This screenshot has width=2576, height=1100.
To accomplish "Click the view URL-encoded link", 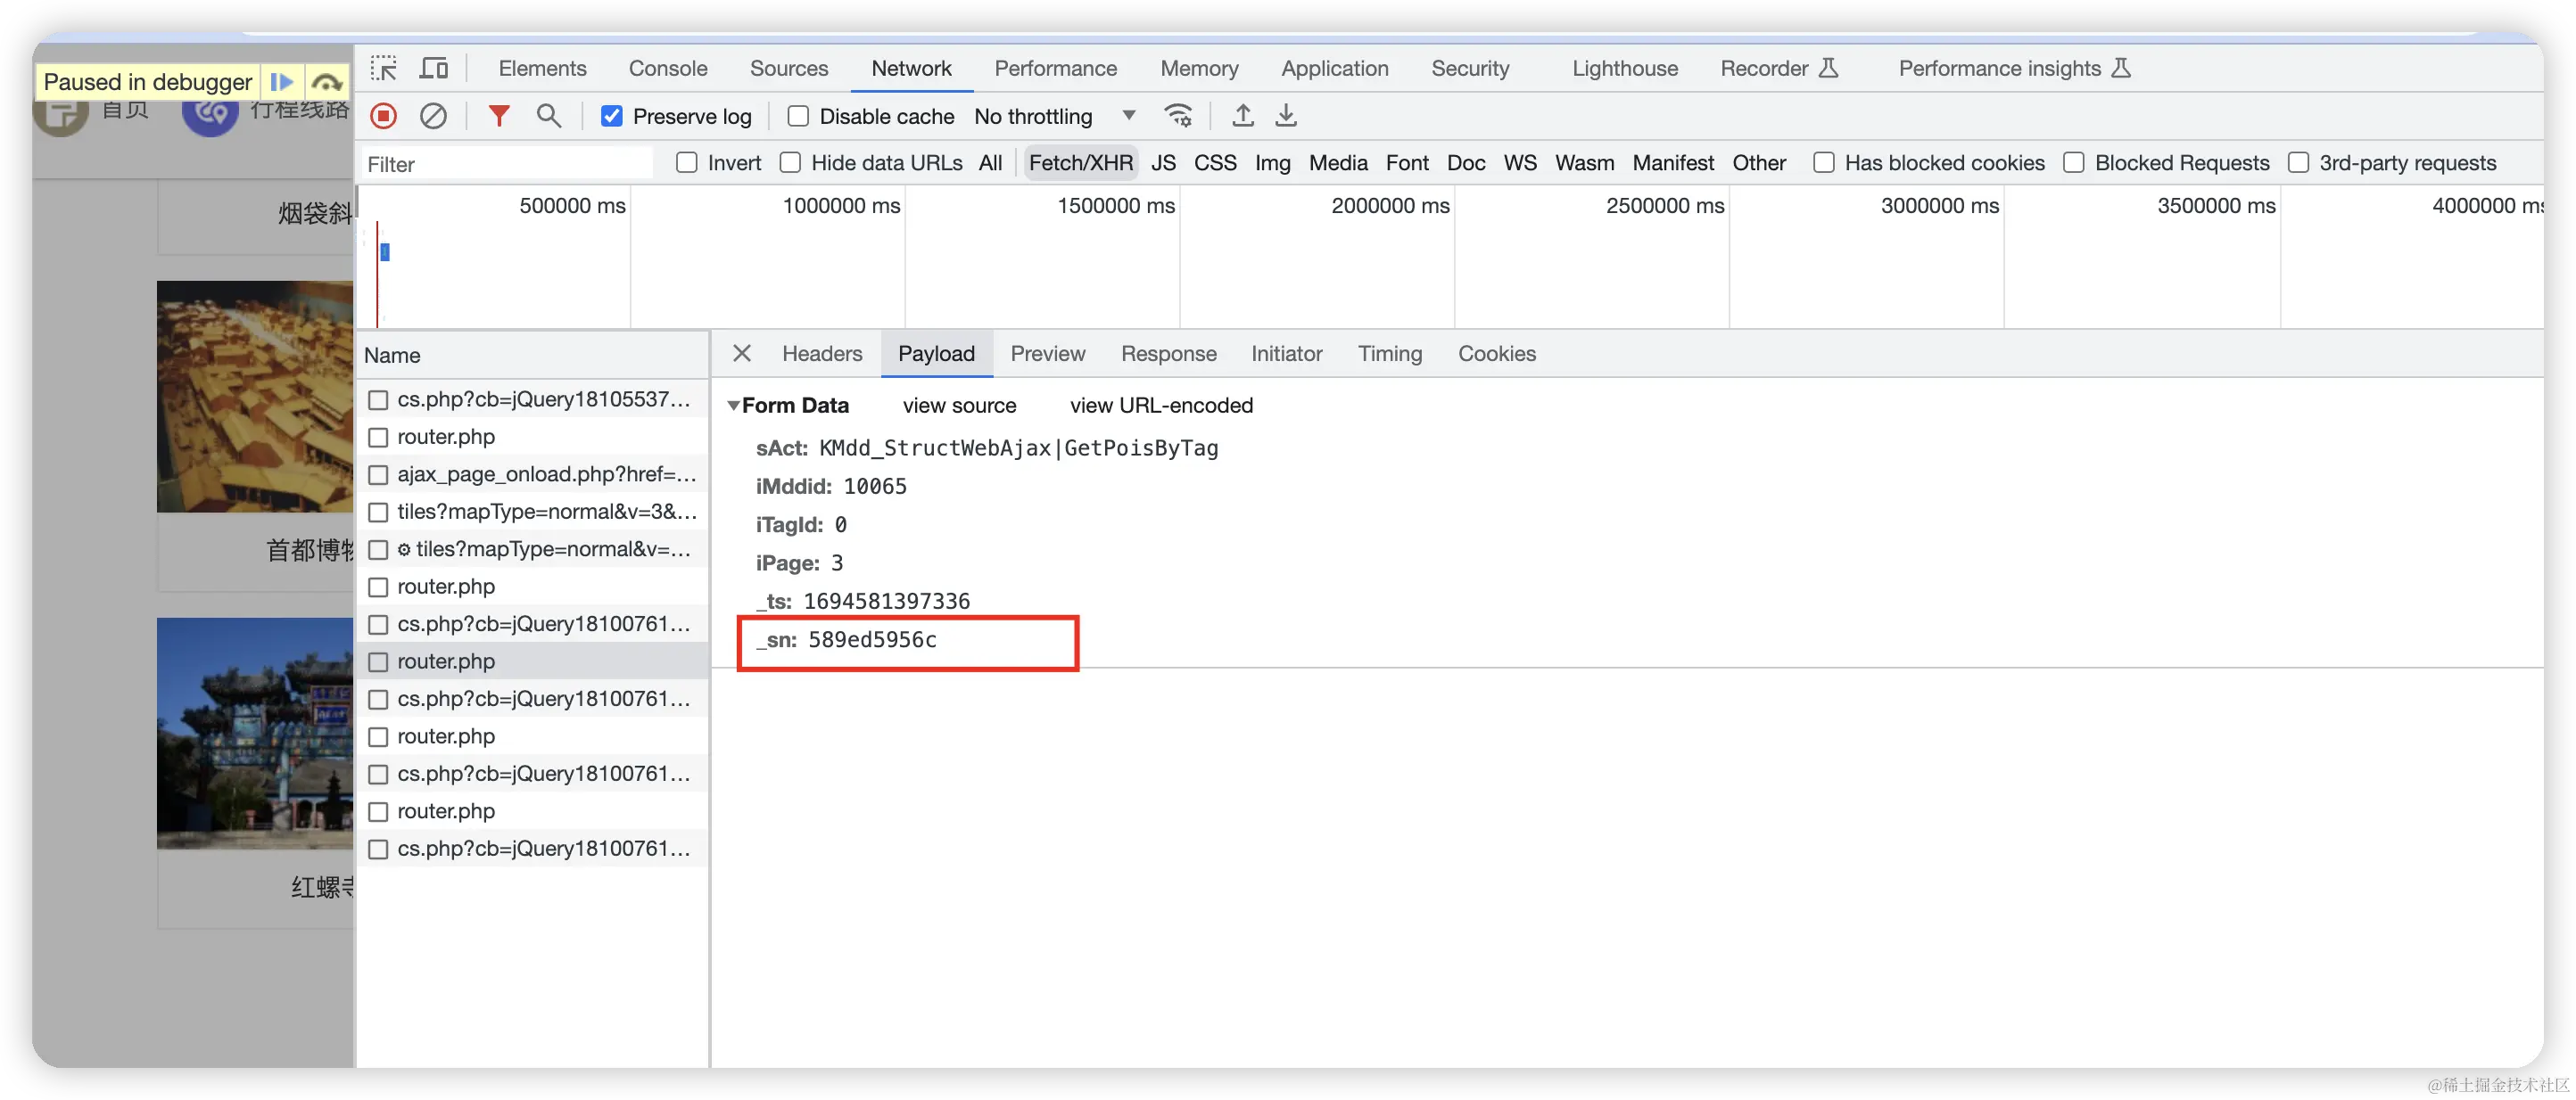I will tap(1160, 406).
